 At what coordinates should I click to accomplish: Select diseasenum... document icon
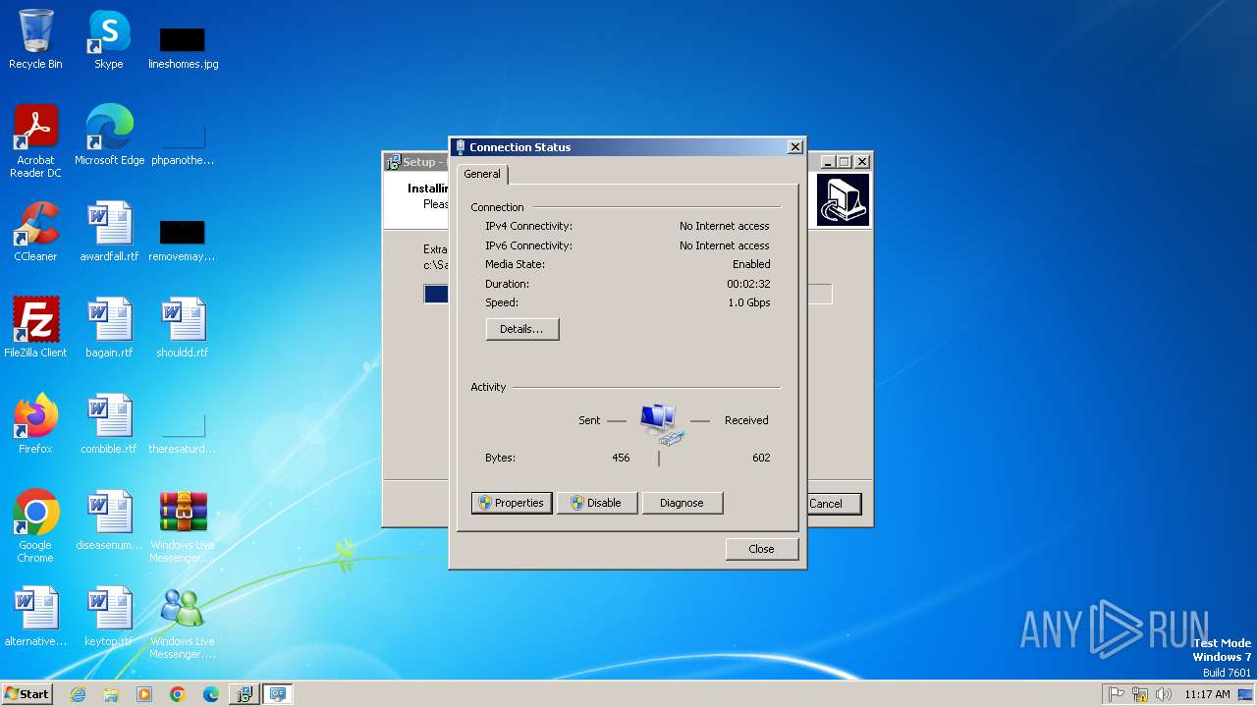109,520
